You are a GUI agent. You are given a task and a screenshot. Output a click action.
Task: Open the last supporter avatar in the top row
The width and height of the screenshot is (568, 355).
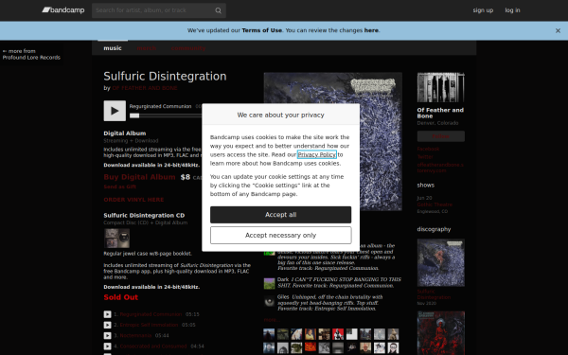(393, 334)
